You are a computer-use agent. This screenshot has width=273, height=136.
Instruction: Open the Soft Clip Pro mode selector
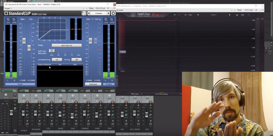(x=66, y=45)
